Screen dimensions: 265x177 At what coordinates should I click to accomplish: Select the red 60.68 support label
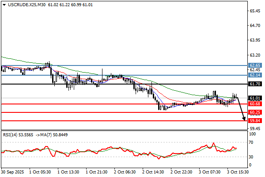(255, 104)
